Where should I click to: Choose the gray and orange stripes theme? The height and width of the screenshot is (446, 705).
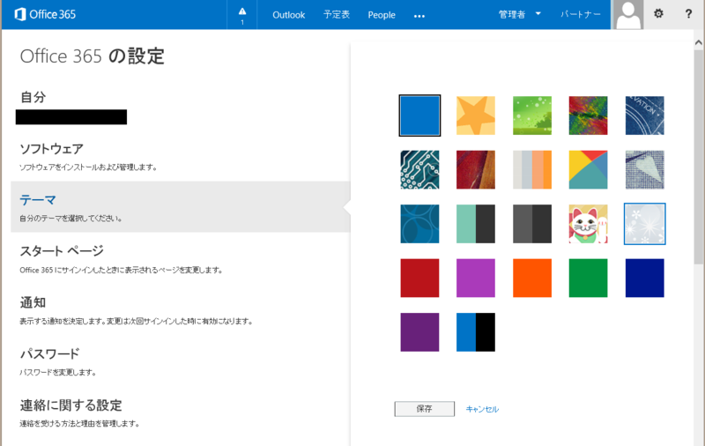(532, 169)
